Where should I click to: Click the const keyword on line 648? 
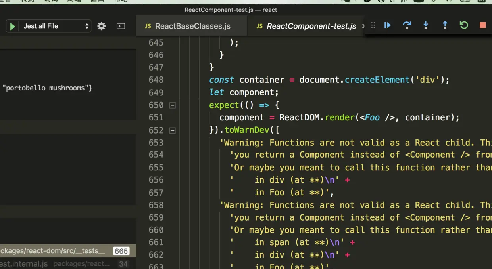[x=221, y=80]
